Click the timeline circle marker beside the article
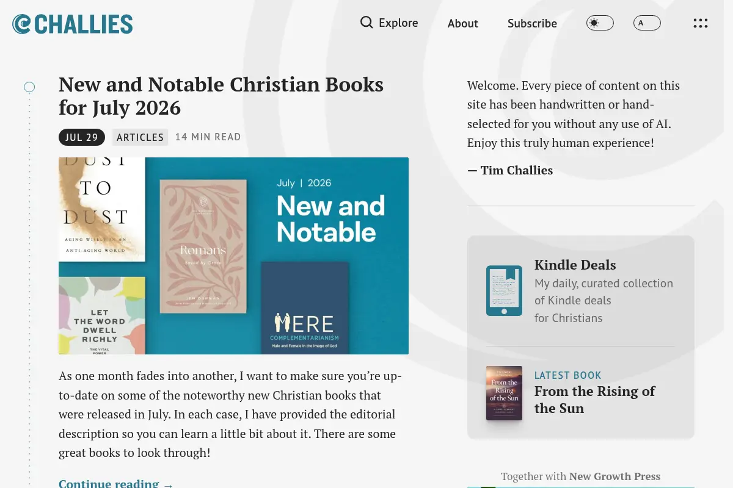 tap(29, 87)
